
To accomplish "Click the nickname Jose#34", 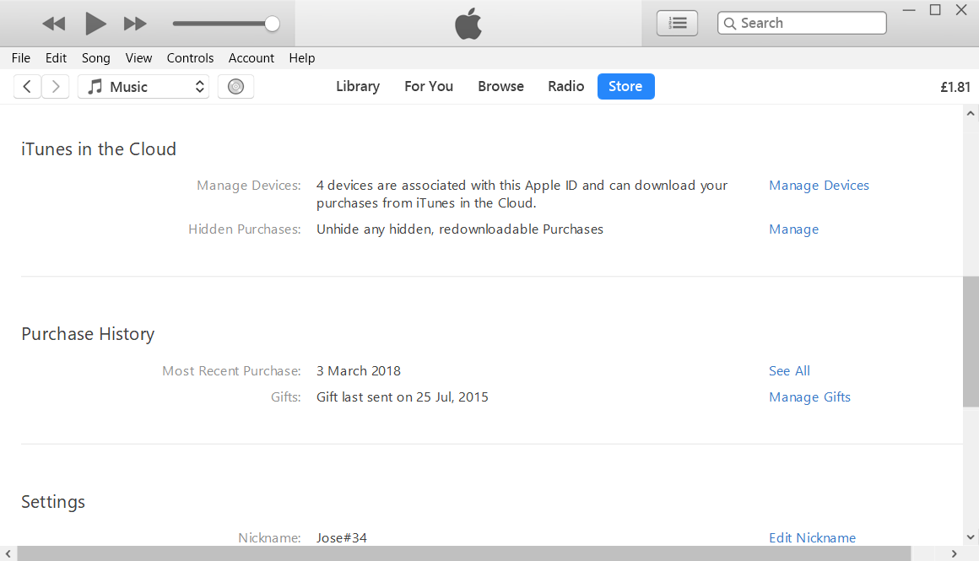I will click(342, 538).
